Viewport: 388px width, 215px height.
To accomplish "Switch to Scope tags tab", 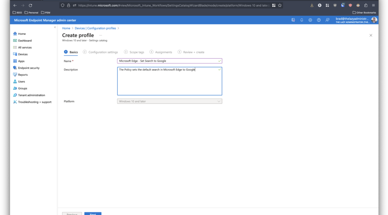I will tap(134, 52).
